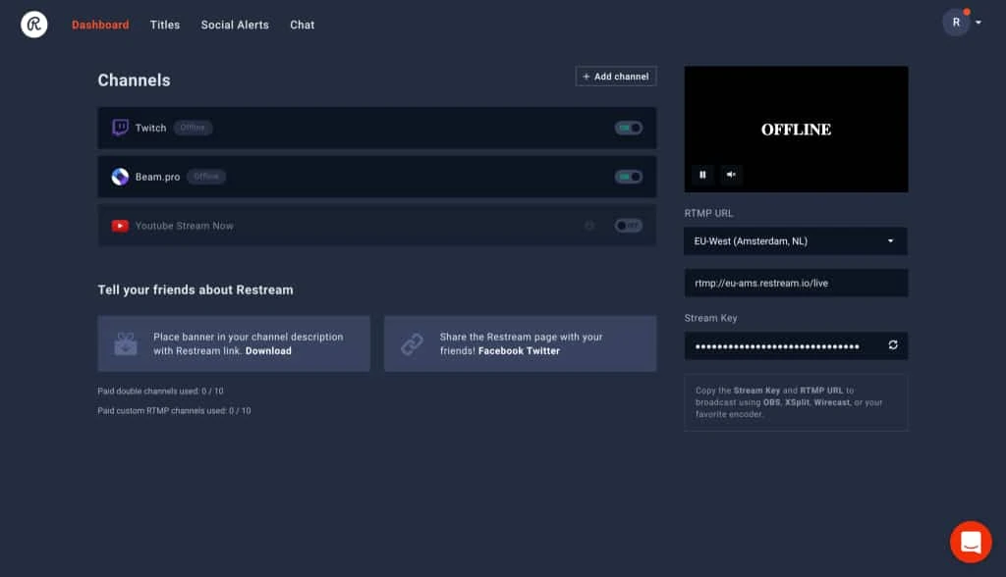The image size is (1006, 577).
Task: Open the orange support chat bubble
Action: (971, 542)
